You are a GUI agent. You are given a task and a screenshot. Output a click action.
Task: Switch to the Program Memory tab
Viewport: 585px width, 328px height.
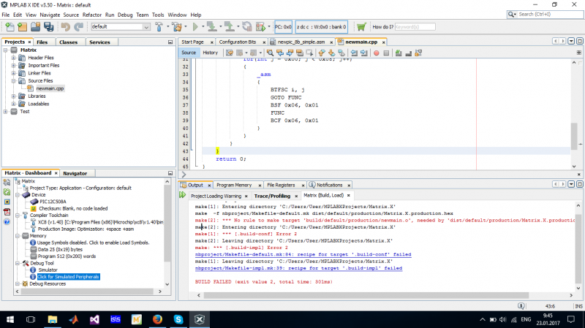pyautogui.click(x=234, y=186)
